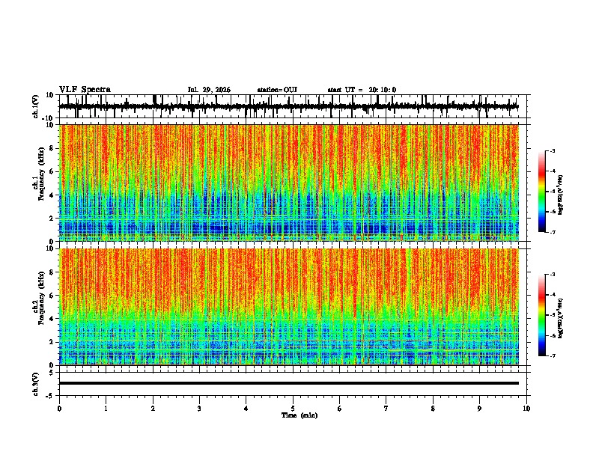Click the ch.1 Frequency (kHz) axis label
Screen dimensions: 593x458
click(x=41, y=183)
